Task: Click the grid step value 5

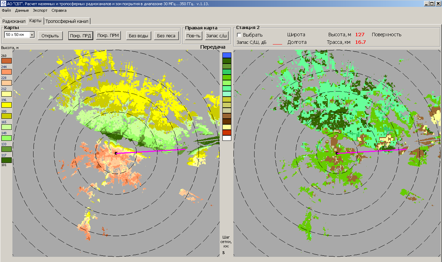Action: (x=223, y=253)
